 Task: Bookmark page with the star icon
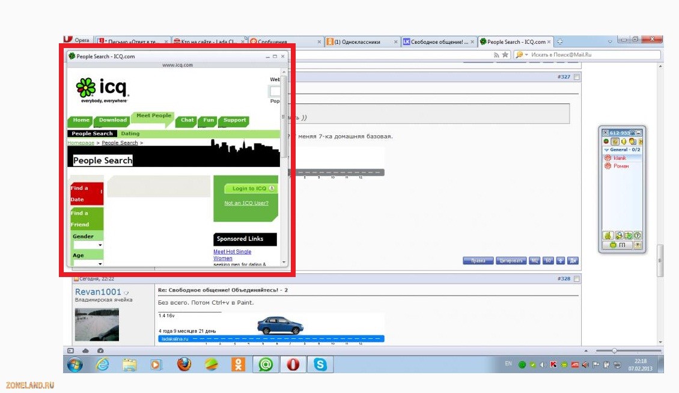pyautogui.click(x=505, y=55)
